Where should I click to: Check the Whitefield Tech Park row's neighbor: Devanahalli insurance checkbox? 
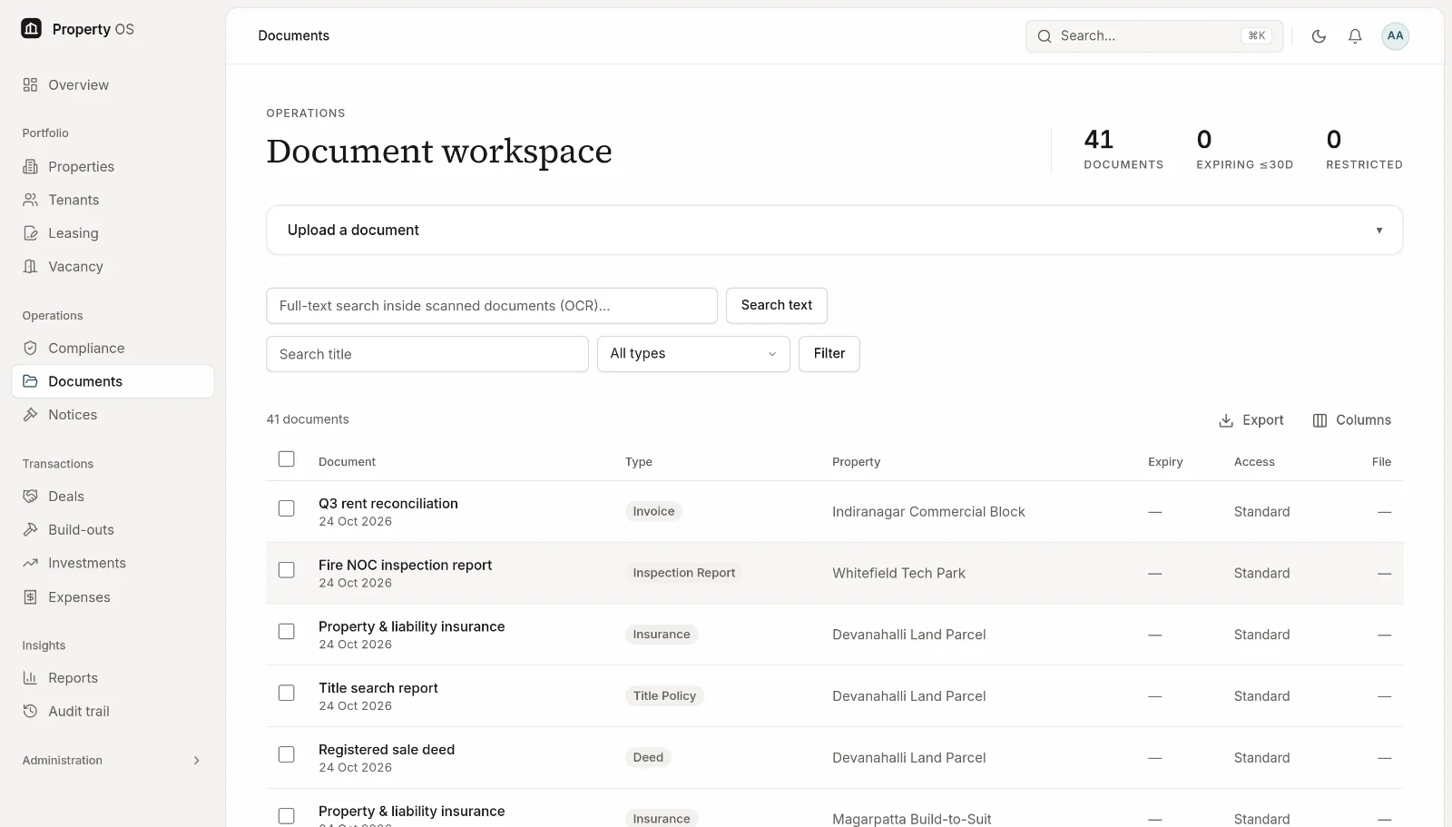point(286,631)
